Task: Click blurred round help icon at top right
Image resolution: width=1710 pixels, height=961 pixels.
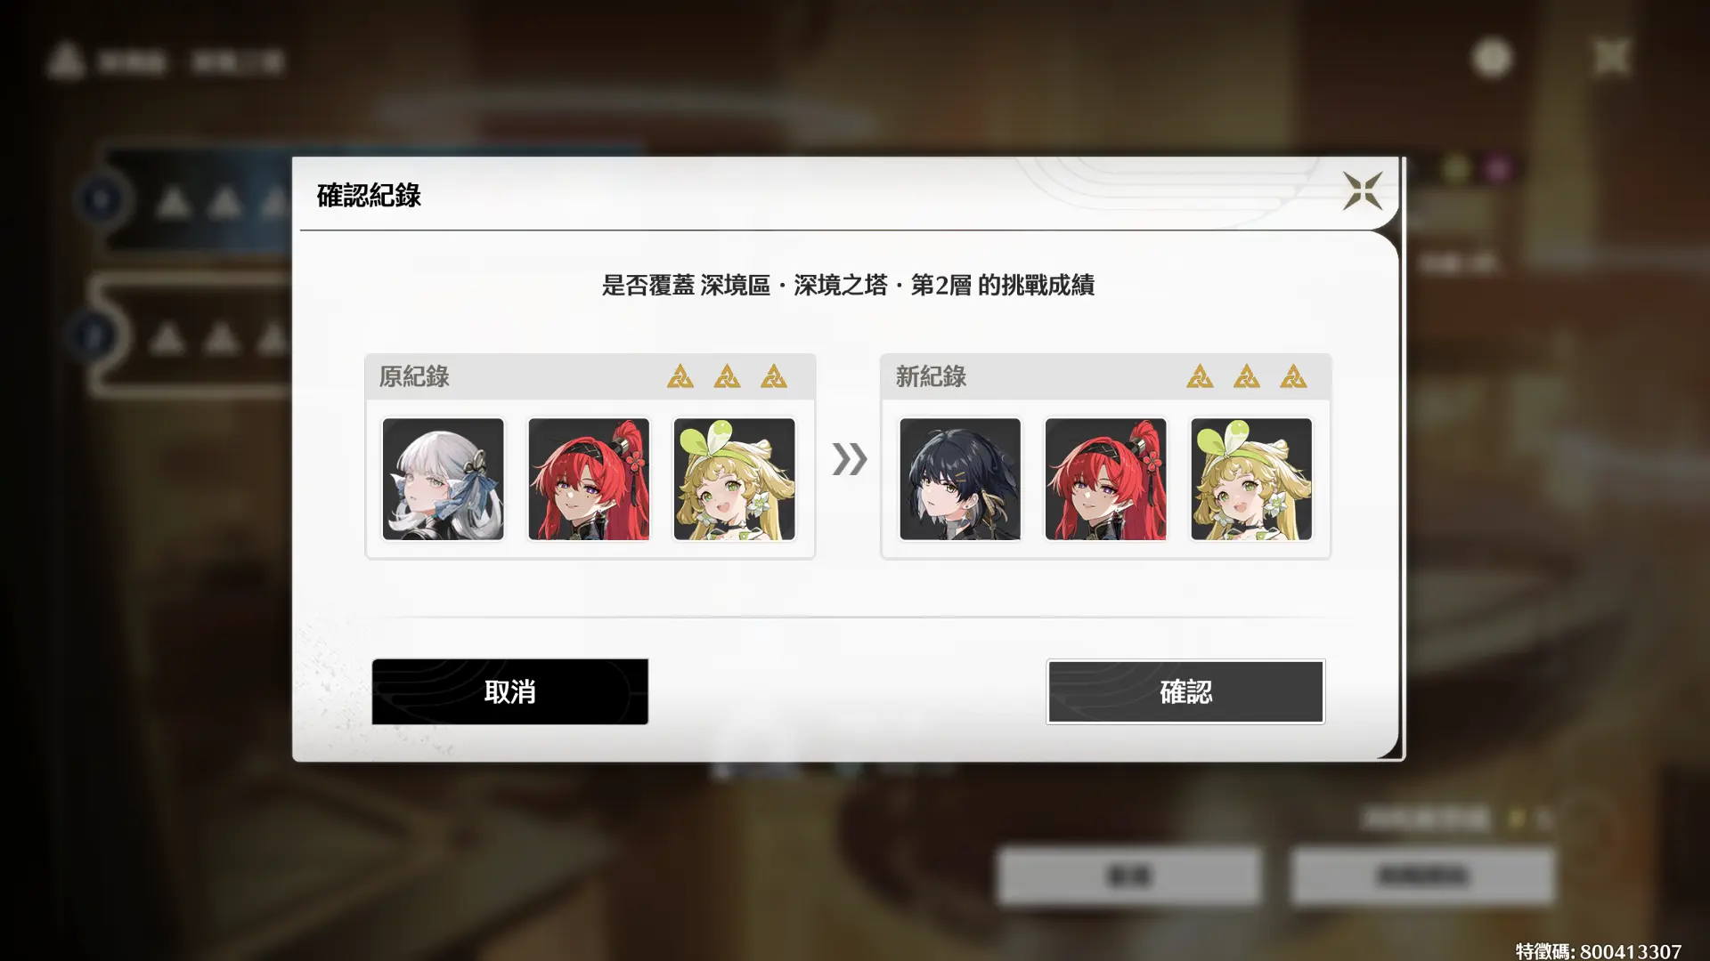Action: point(1493,58)
